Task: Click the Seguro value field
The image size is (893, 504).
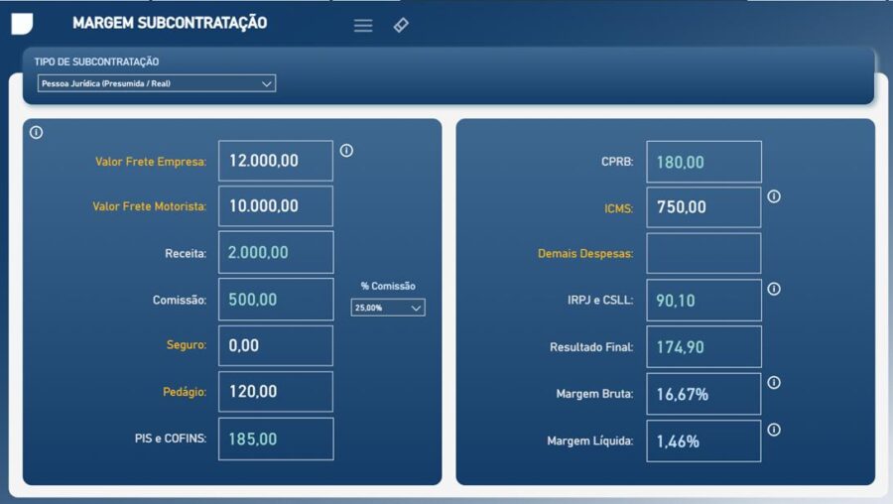Action: click(x=276, y=345)
